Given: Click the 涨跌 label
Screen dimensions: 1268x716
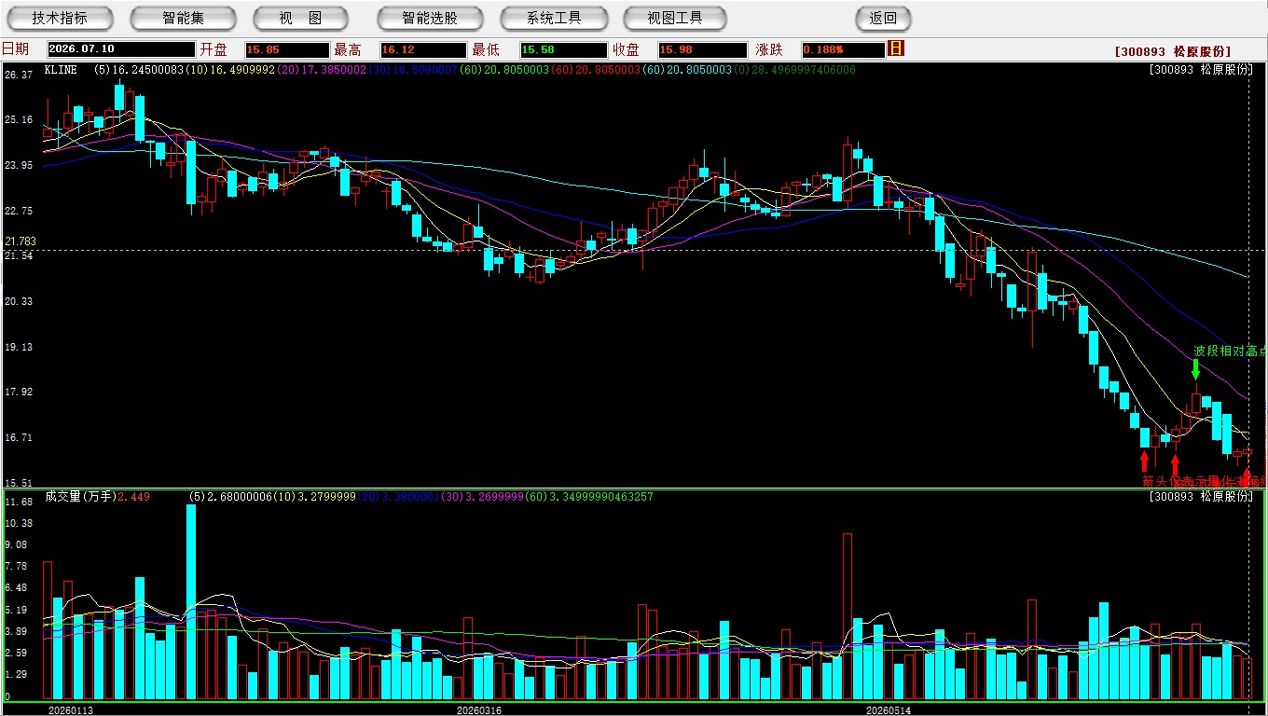Looking at the screenshot, I should (769, 49).
